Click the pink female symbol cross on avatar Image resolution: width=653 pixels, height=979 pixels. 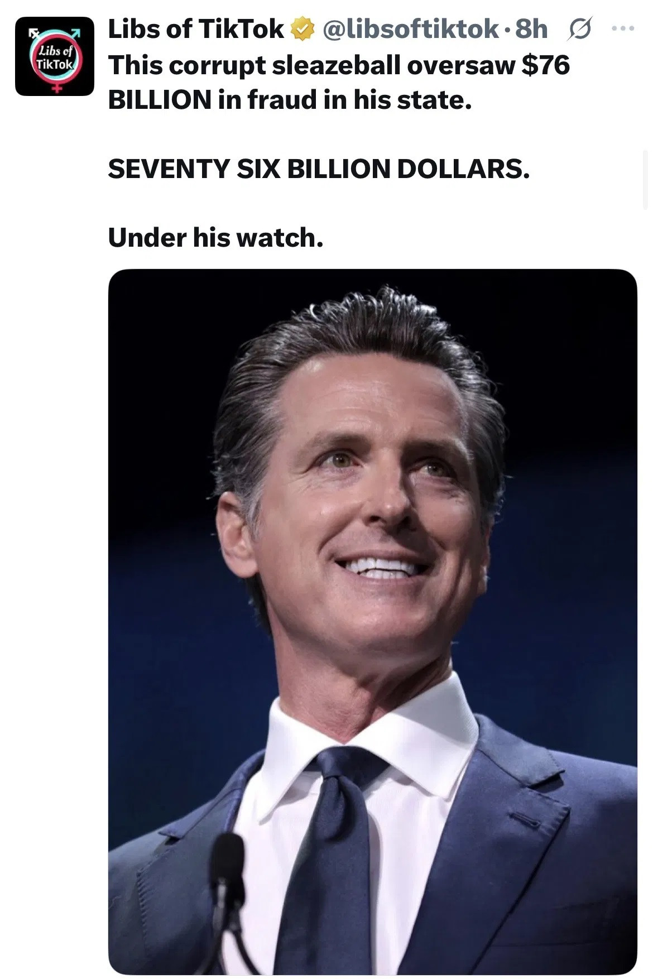coord(56,87)
